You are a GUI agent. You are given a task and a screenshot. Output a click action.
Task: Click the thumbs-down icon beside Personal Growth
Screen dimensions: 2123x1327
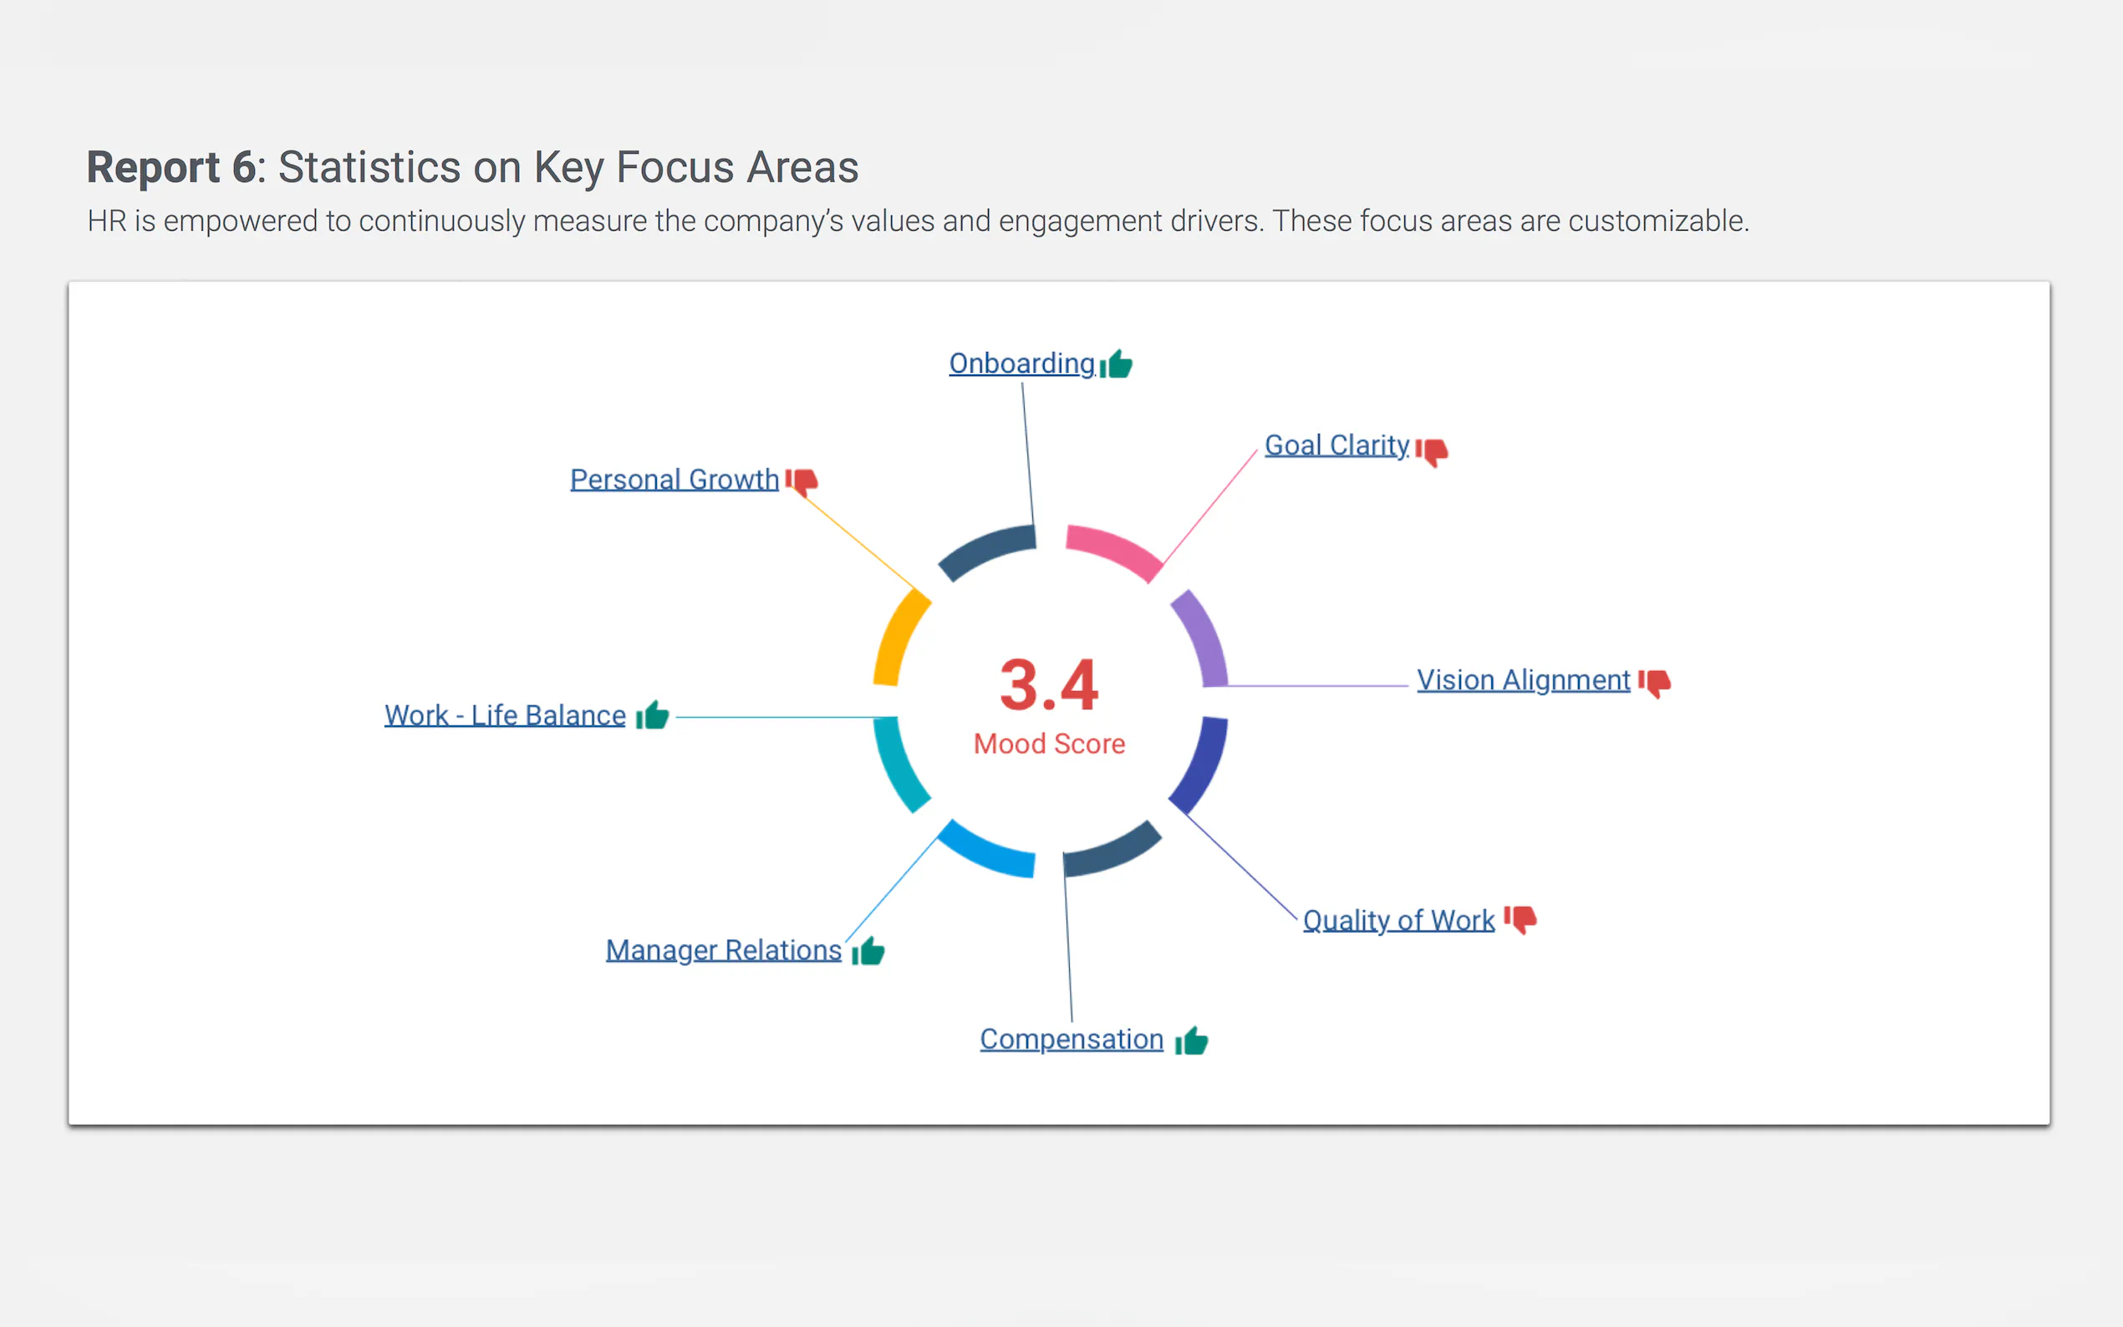point(802,481)
